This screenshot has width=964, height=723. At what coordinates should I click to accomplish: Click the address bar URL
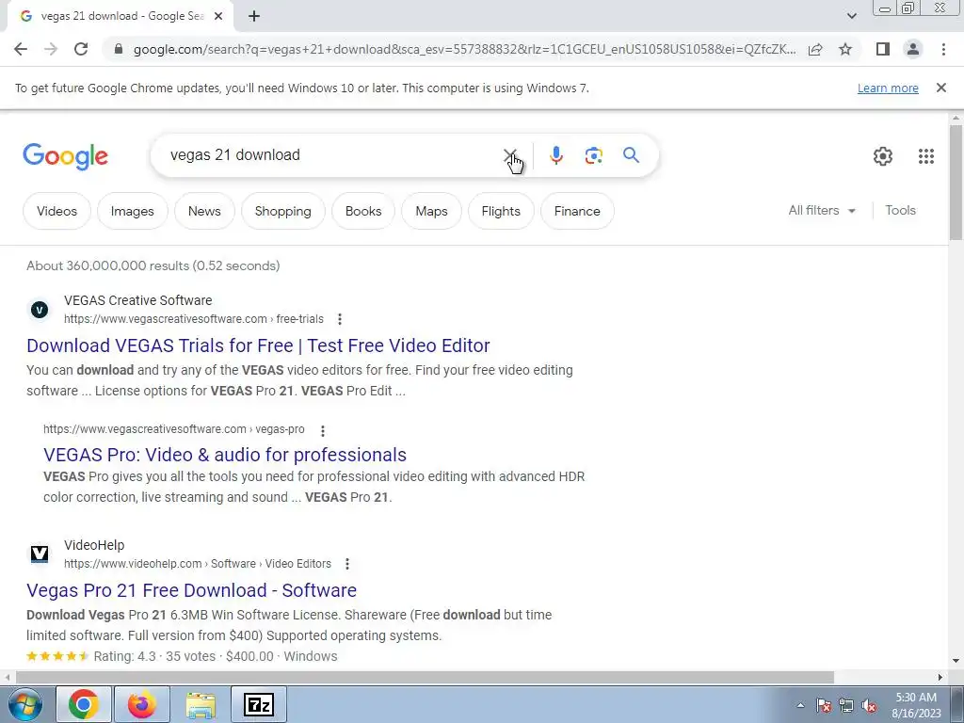tap(465, 49)
